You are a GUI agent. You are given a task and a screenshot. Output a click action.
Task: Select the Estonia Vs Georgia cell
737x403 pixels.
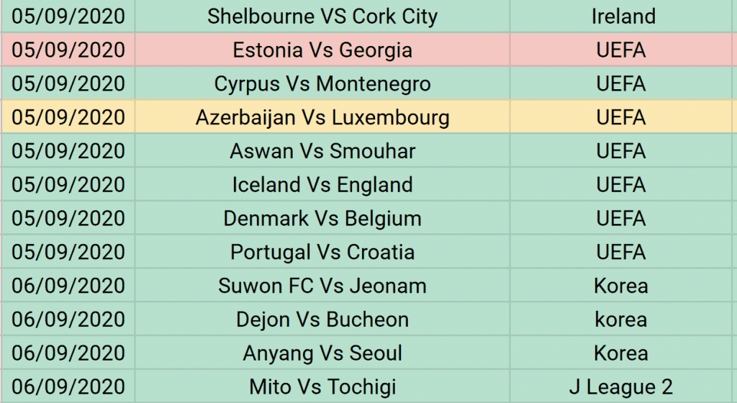322,50
